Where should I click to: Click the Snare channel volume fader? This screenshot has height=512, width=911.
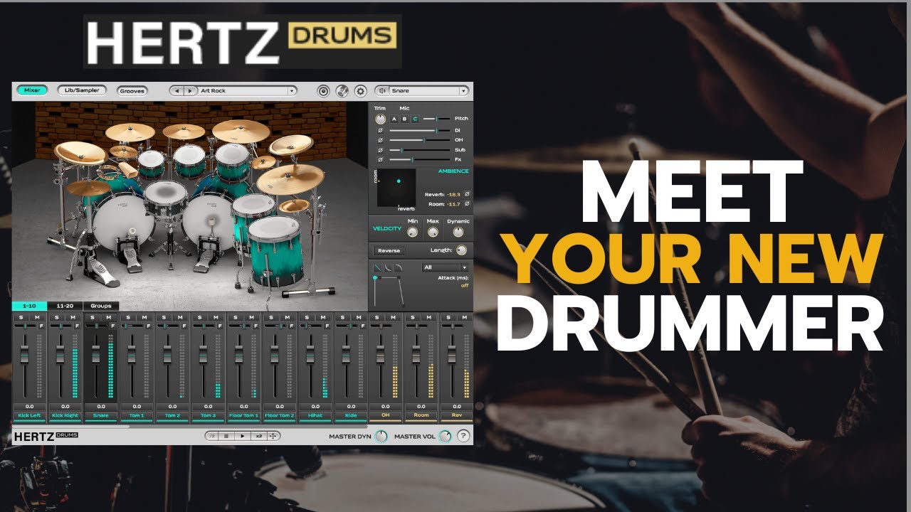(95, 354)
